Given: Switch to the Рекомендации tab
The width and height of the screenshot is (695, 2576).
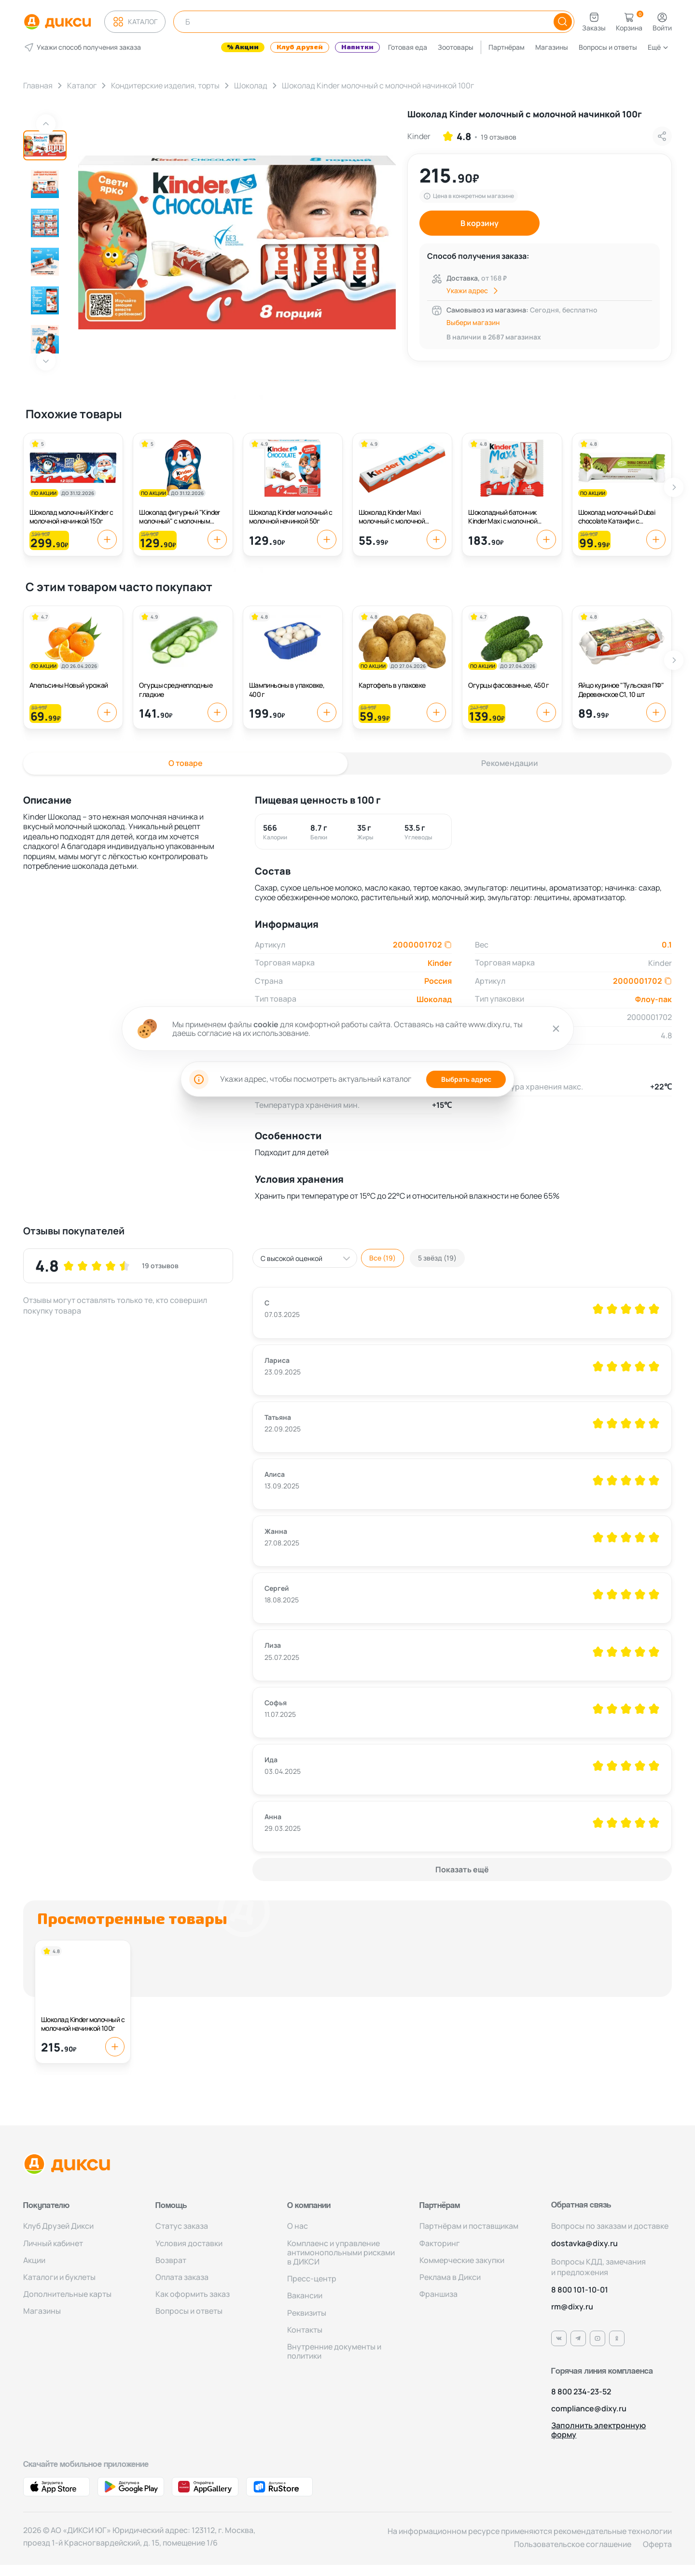Looking at the screenshot, I should pyautogui.click(x=509, y=763).
